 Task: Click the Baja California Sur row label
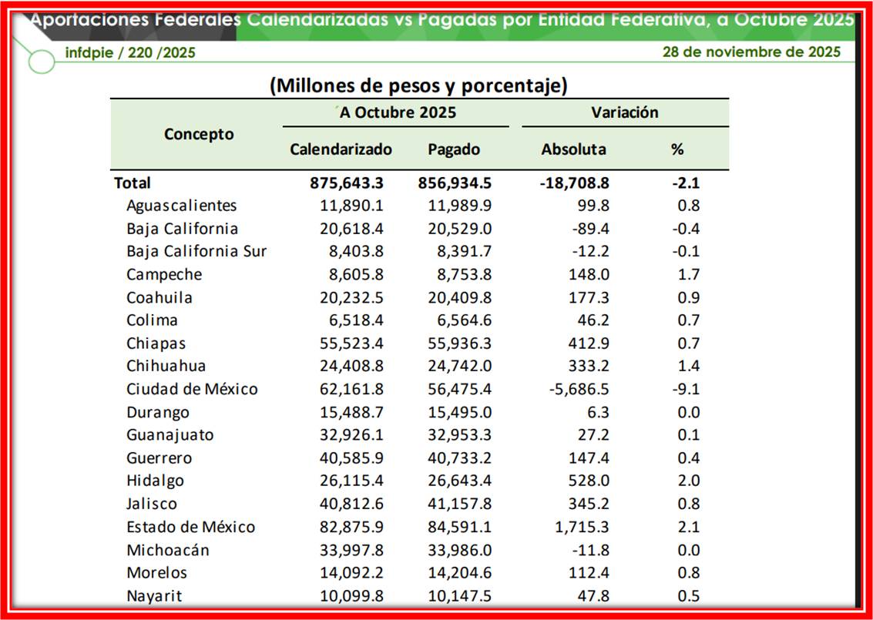[196, 251]
